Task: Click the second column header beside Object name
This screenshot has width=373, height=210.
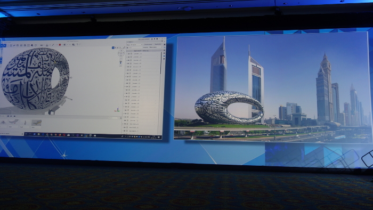Action: pos(145,51)
